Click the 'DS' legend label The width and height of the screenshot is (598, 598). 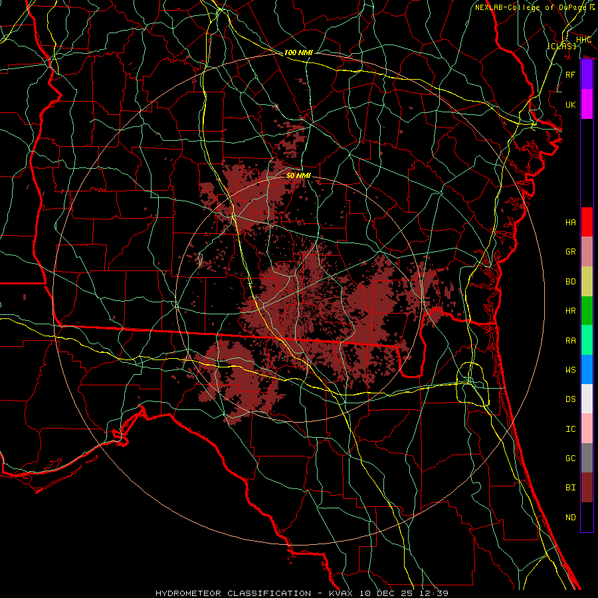571,399
